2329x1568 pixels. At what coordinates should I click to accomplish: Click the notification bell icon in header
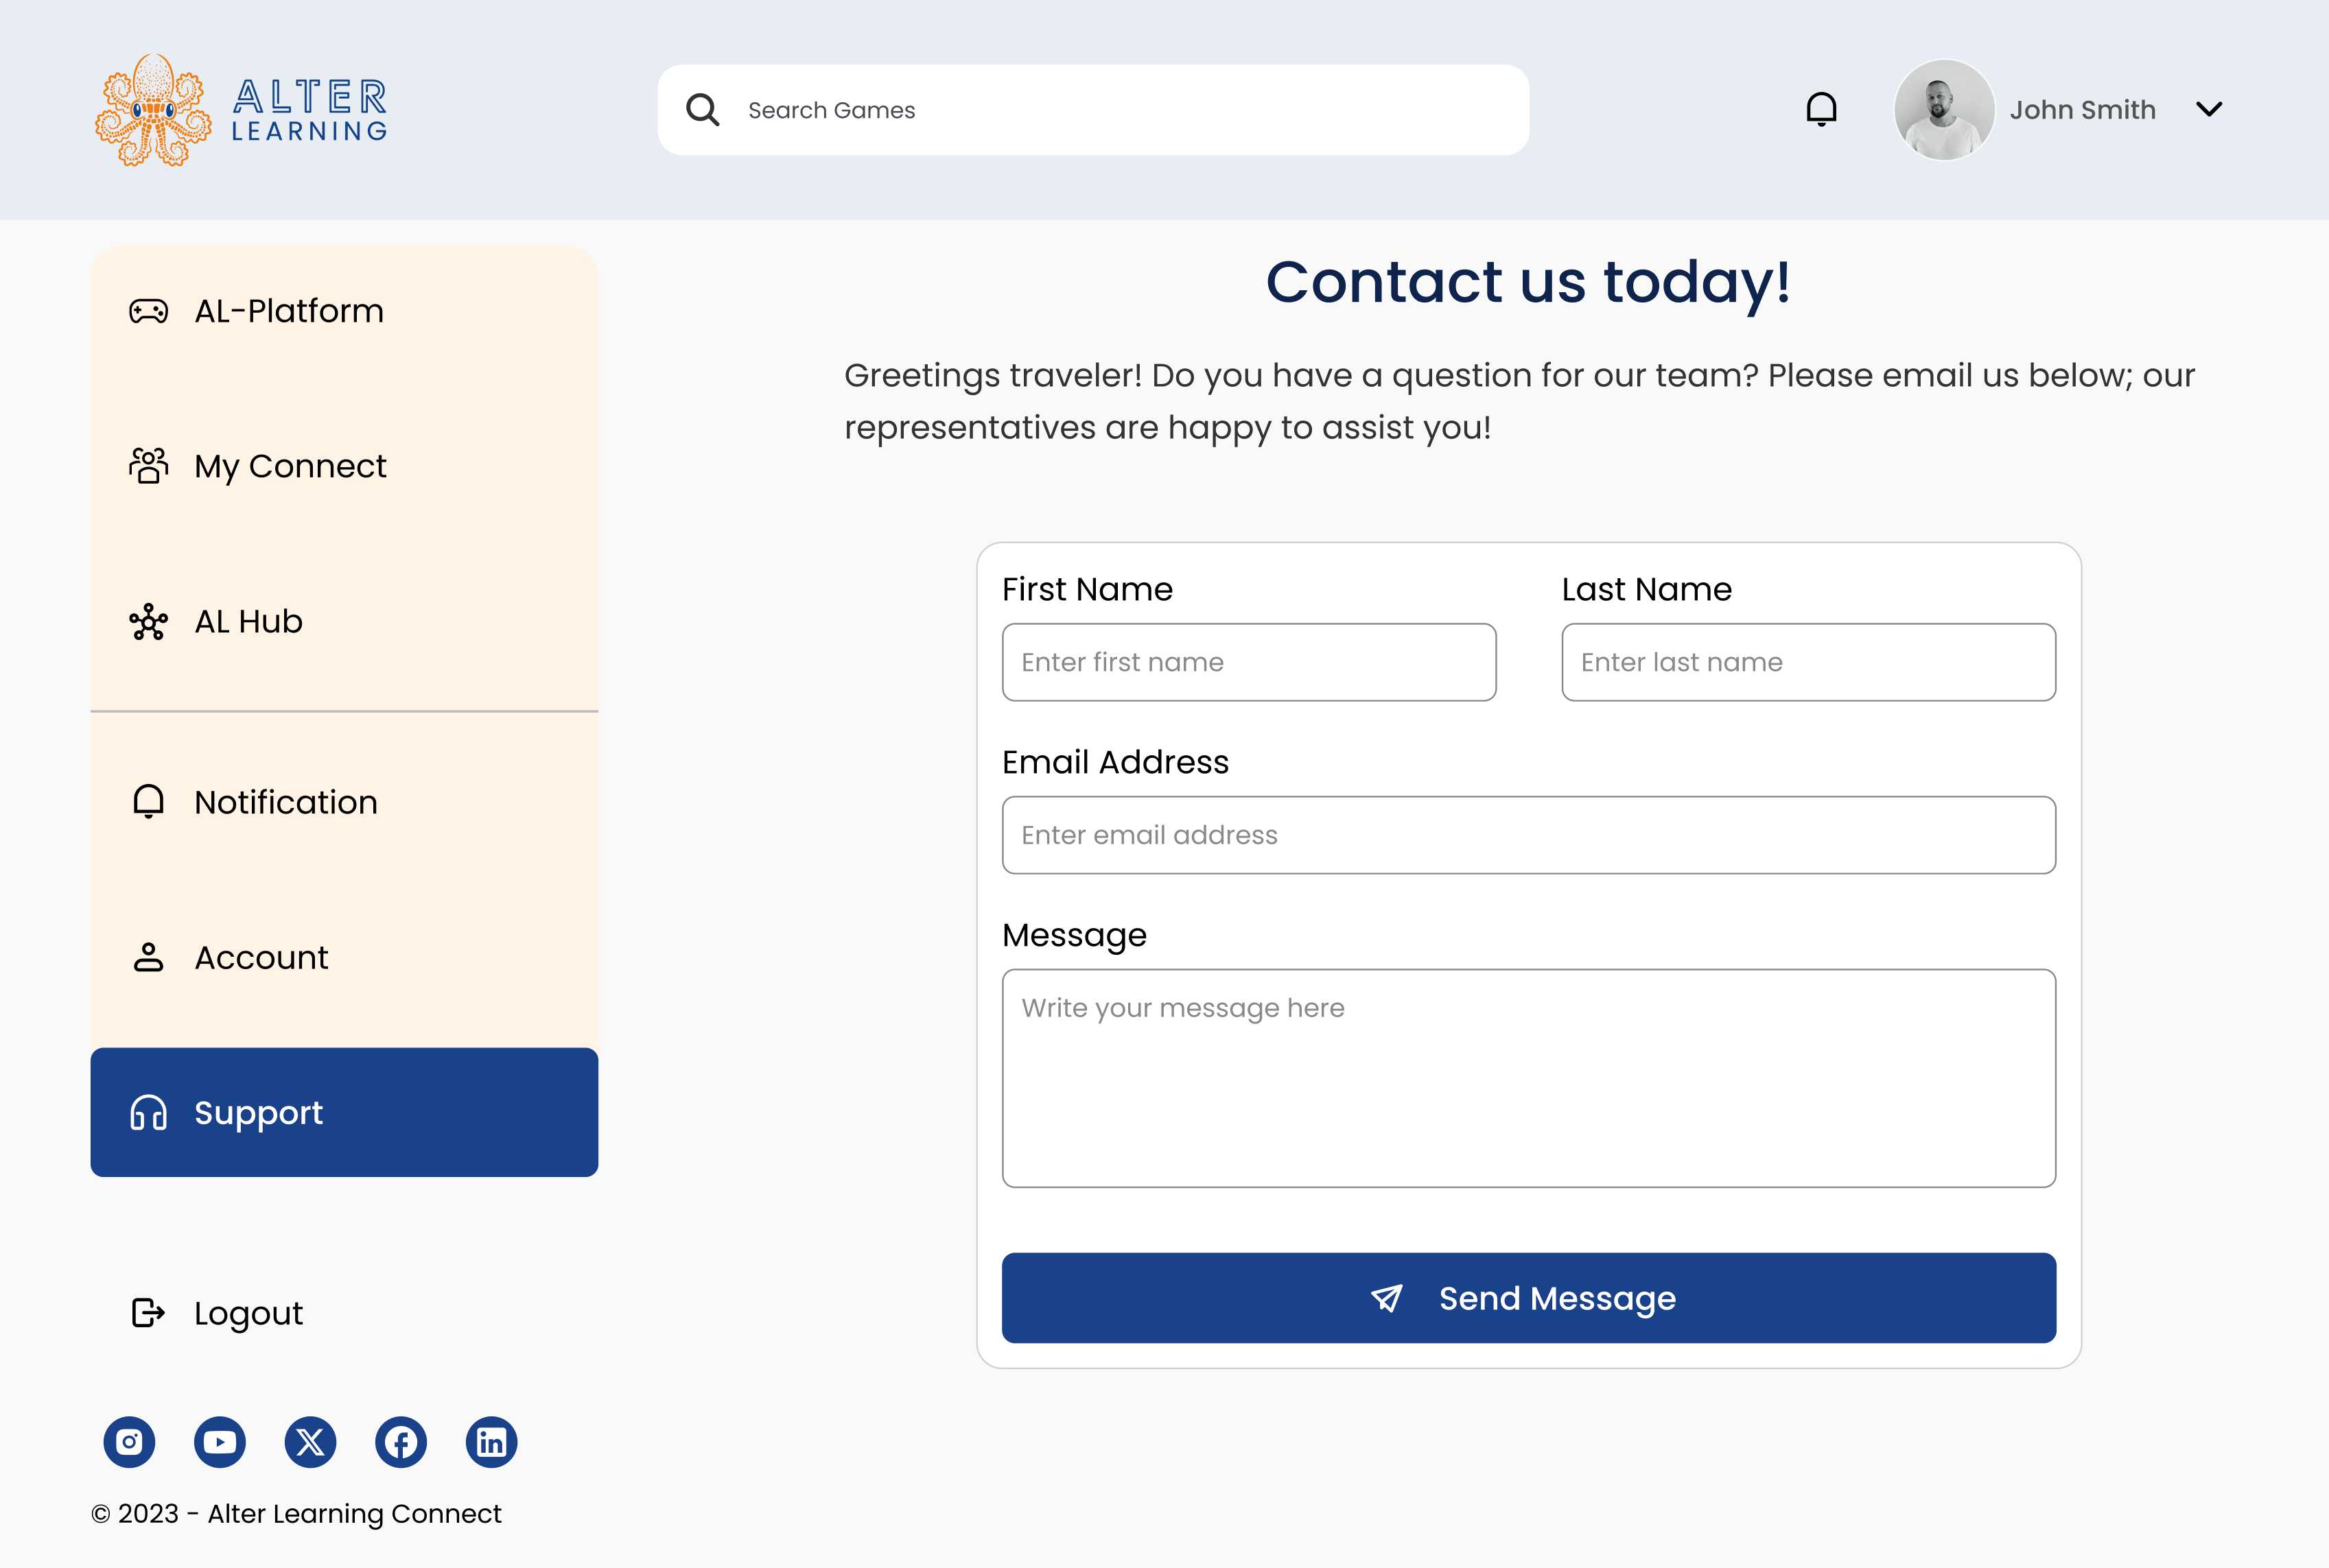(x=1821, y=109)
